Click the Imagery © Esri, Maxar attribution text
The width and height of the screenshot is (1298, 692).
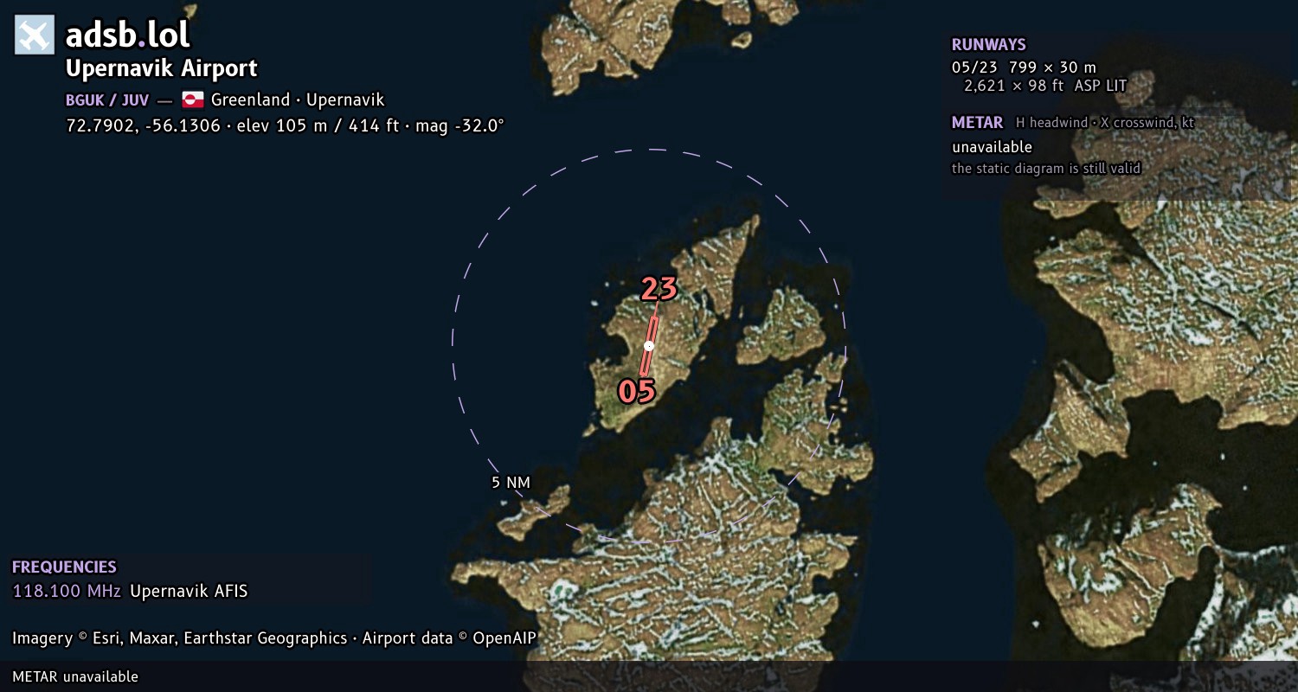point(274,638)
